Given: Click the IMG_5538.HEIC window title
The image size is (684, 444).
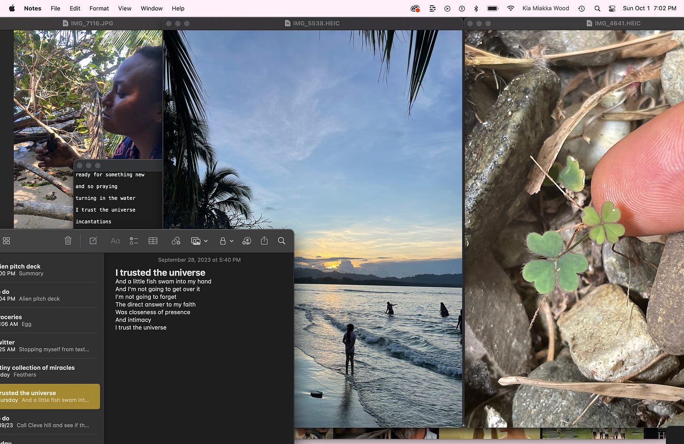Looking at the screenshot, I should [312, 23].
